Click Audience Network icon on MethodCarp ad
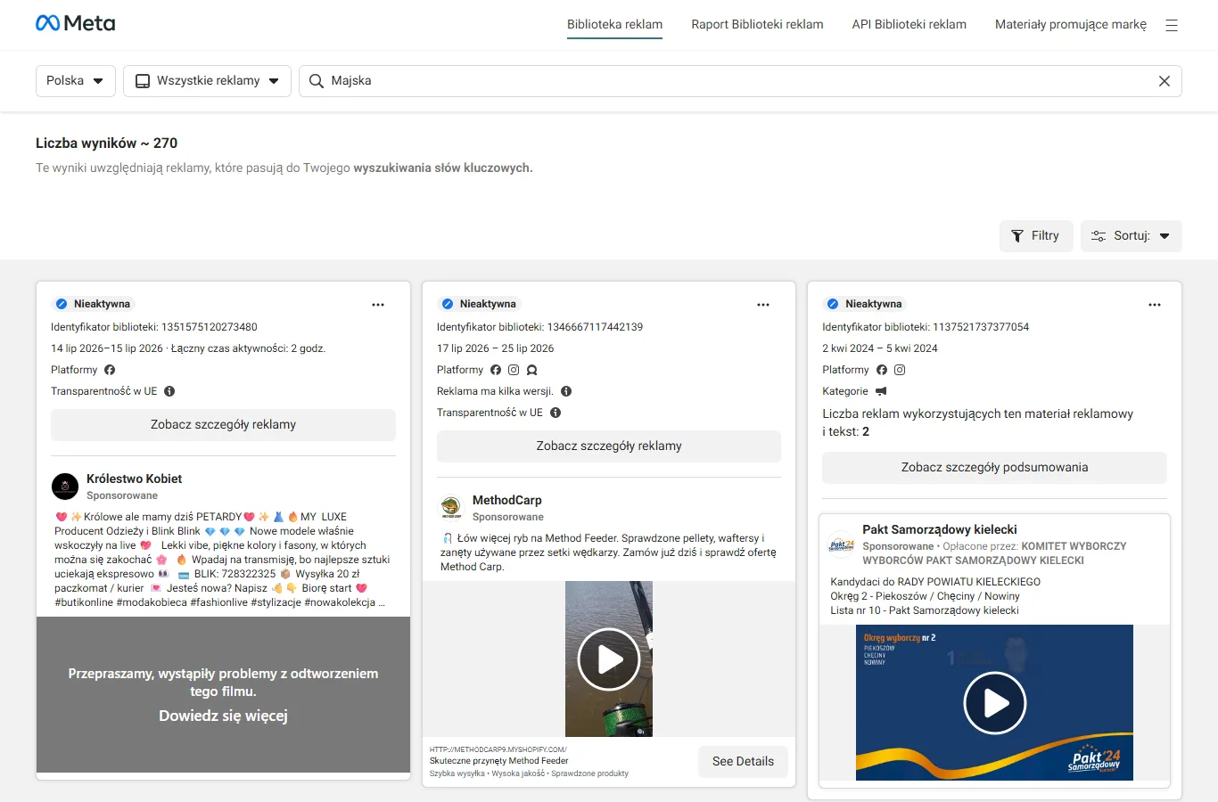 pyautogui.click(x=532, y=370)
